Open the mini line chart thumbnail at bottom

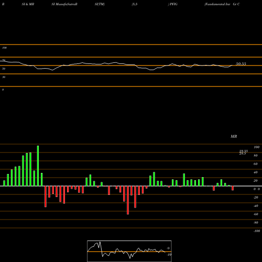129,251
